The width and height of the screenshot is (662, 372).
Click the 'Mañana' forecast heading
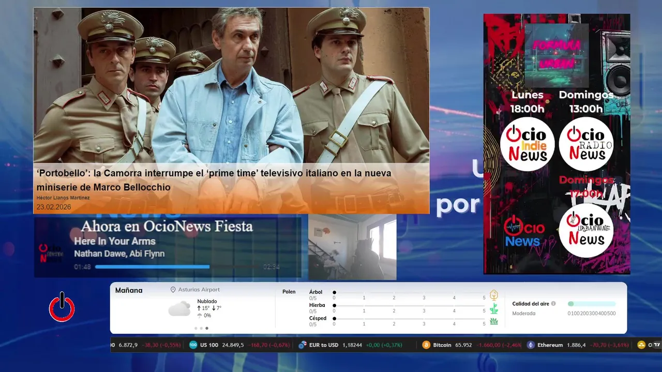pos(129,290)
